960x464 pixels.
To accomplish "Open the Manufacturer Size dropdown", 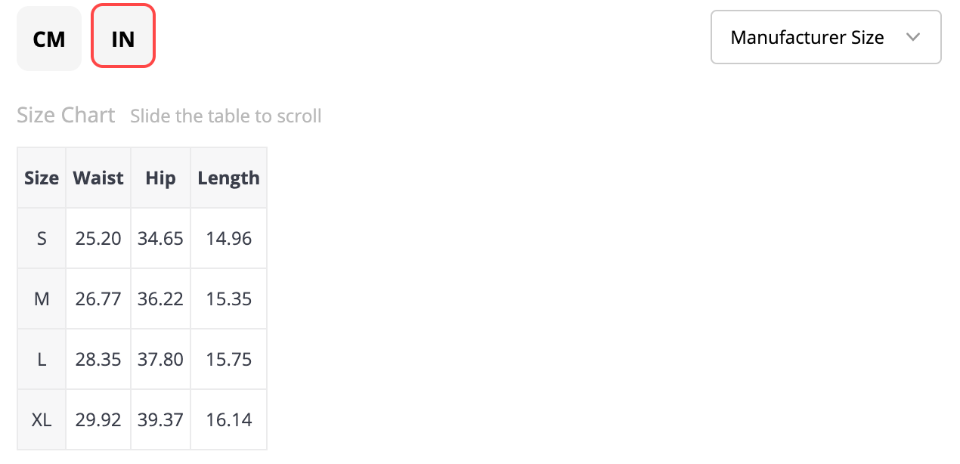I will [x=826, y=37].
